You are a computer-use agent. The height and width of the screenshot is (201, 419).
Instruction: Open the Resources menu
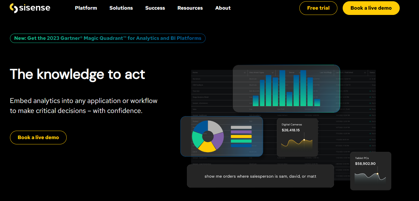[190, 8]
